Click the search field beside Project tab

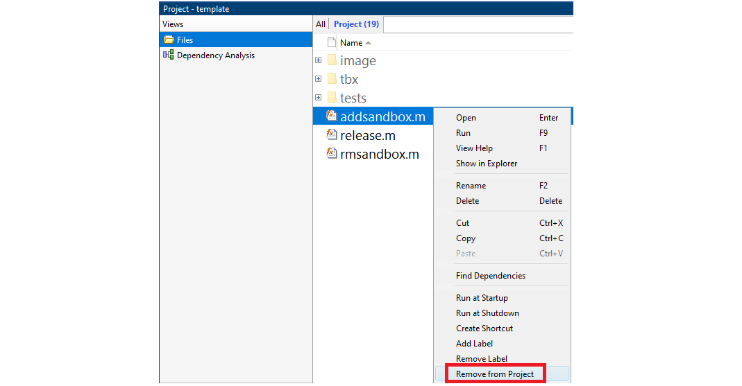pos(478,25)
